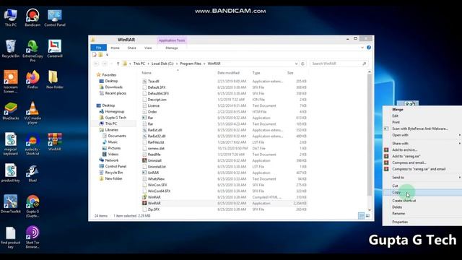
Task: Choose Add to archive... in context menu
Action: [x=422, y=149]
